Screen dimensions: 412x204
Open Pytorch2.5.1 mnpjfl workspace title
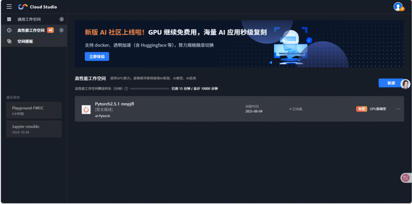click(x=115, y=104)
